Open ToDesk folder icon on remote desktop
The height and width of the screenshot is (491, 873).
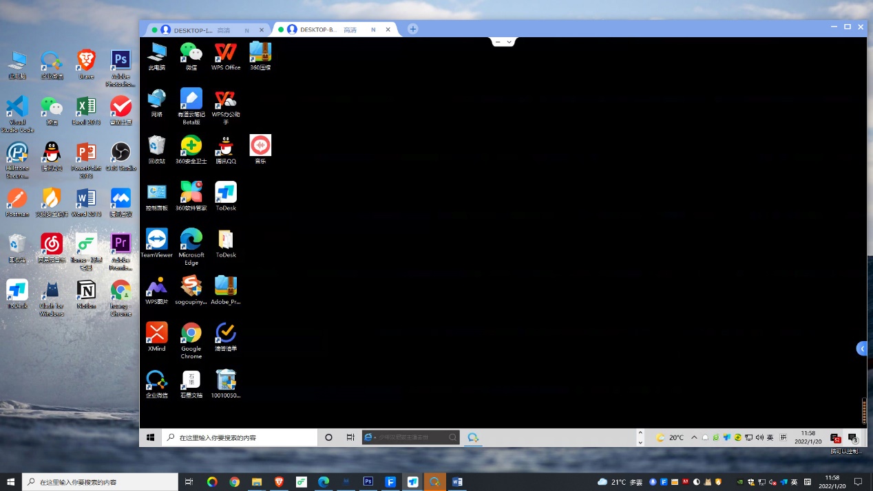pos(226,243)
